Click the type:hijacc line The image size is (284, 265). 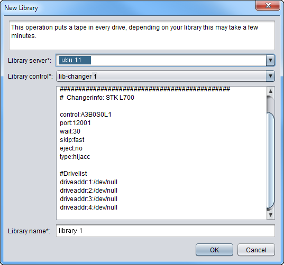[75, 157]
